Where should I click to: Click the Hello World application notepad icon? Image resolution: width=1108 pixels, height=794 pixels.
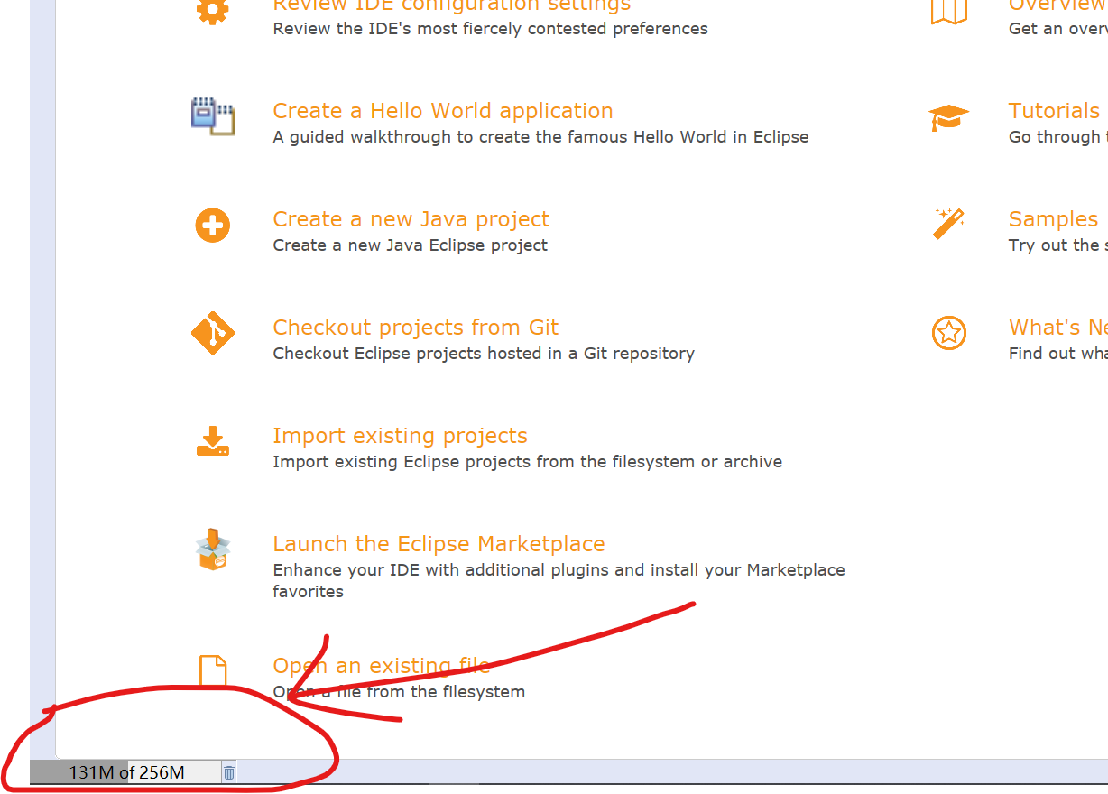click(212, 116)
